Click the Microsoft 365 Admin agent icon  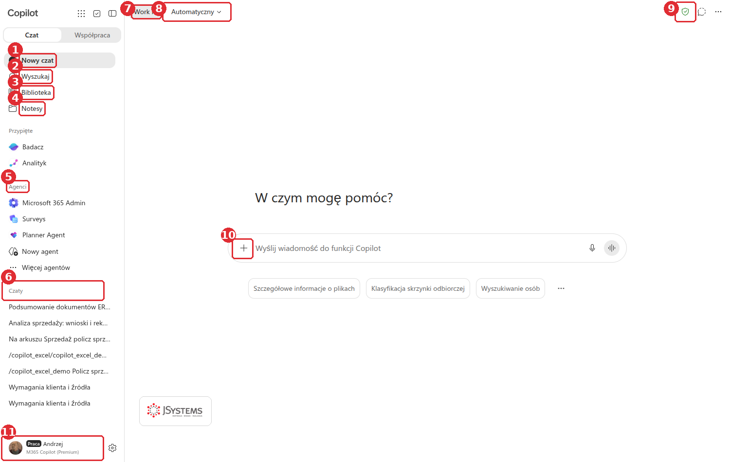[x=14, y=203]
